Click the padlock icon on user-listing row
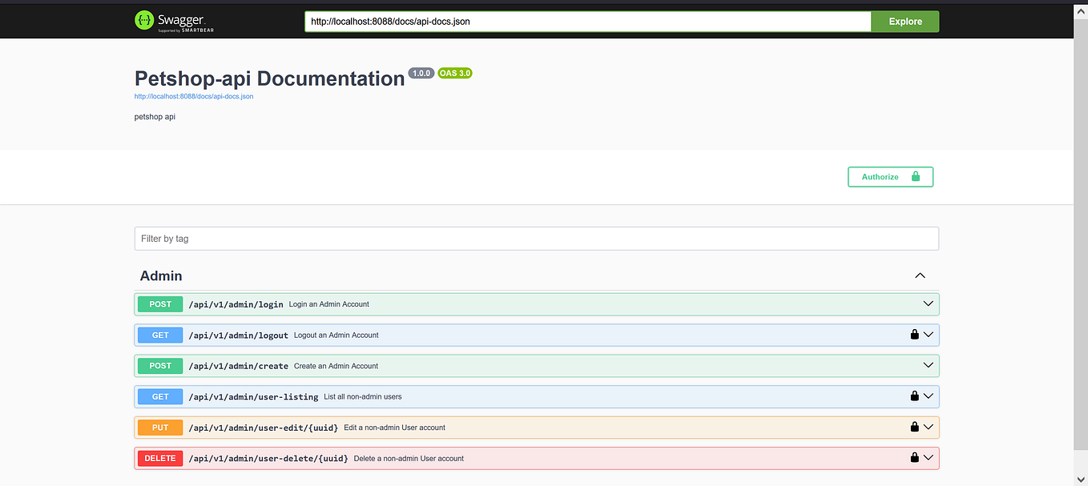The image size is (1088, 486). coord(914,396)
